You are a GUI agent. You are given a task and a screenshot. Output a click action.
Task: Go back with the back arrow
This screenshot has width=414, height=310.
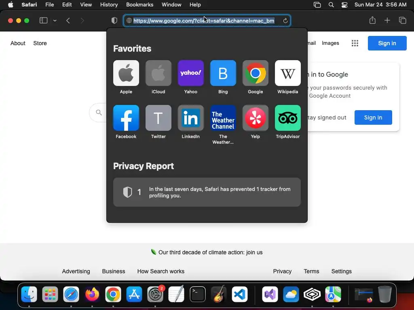68,21
